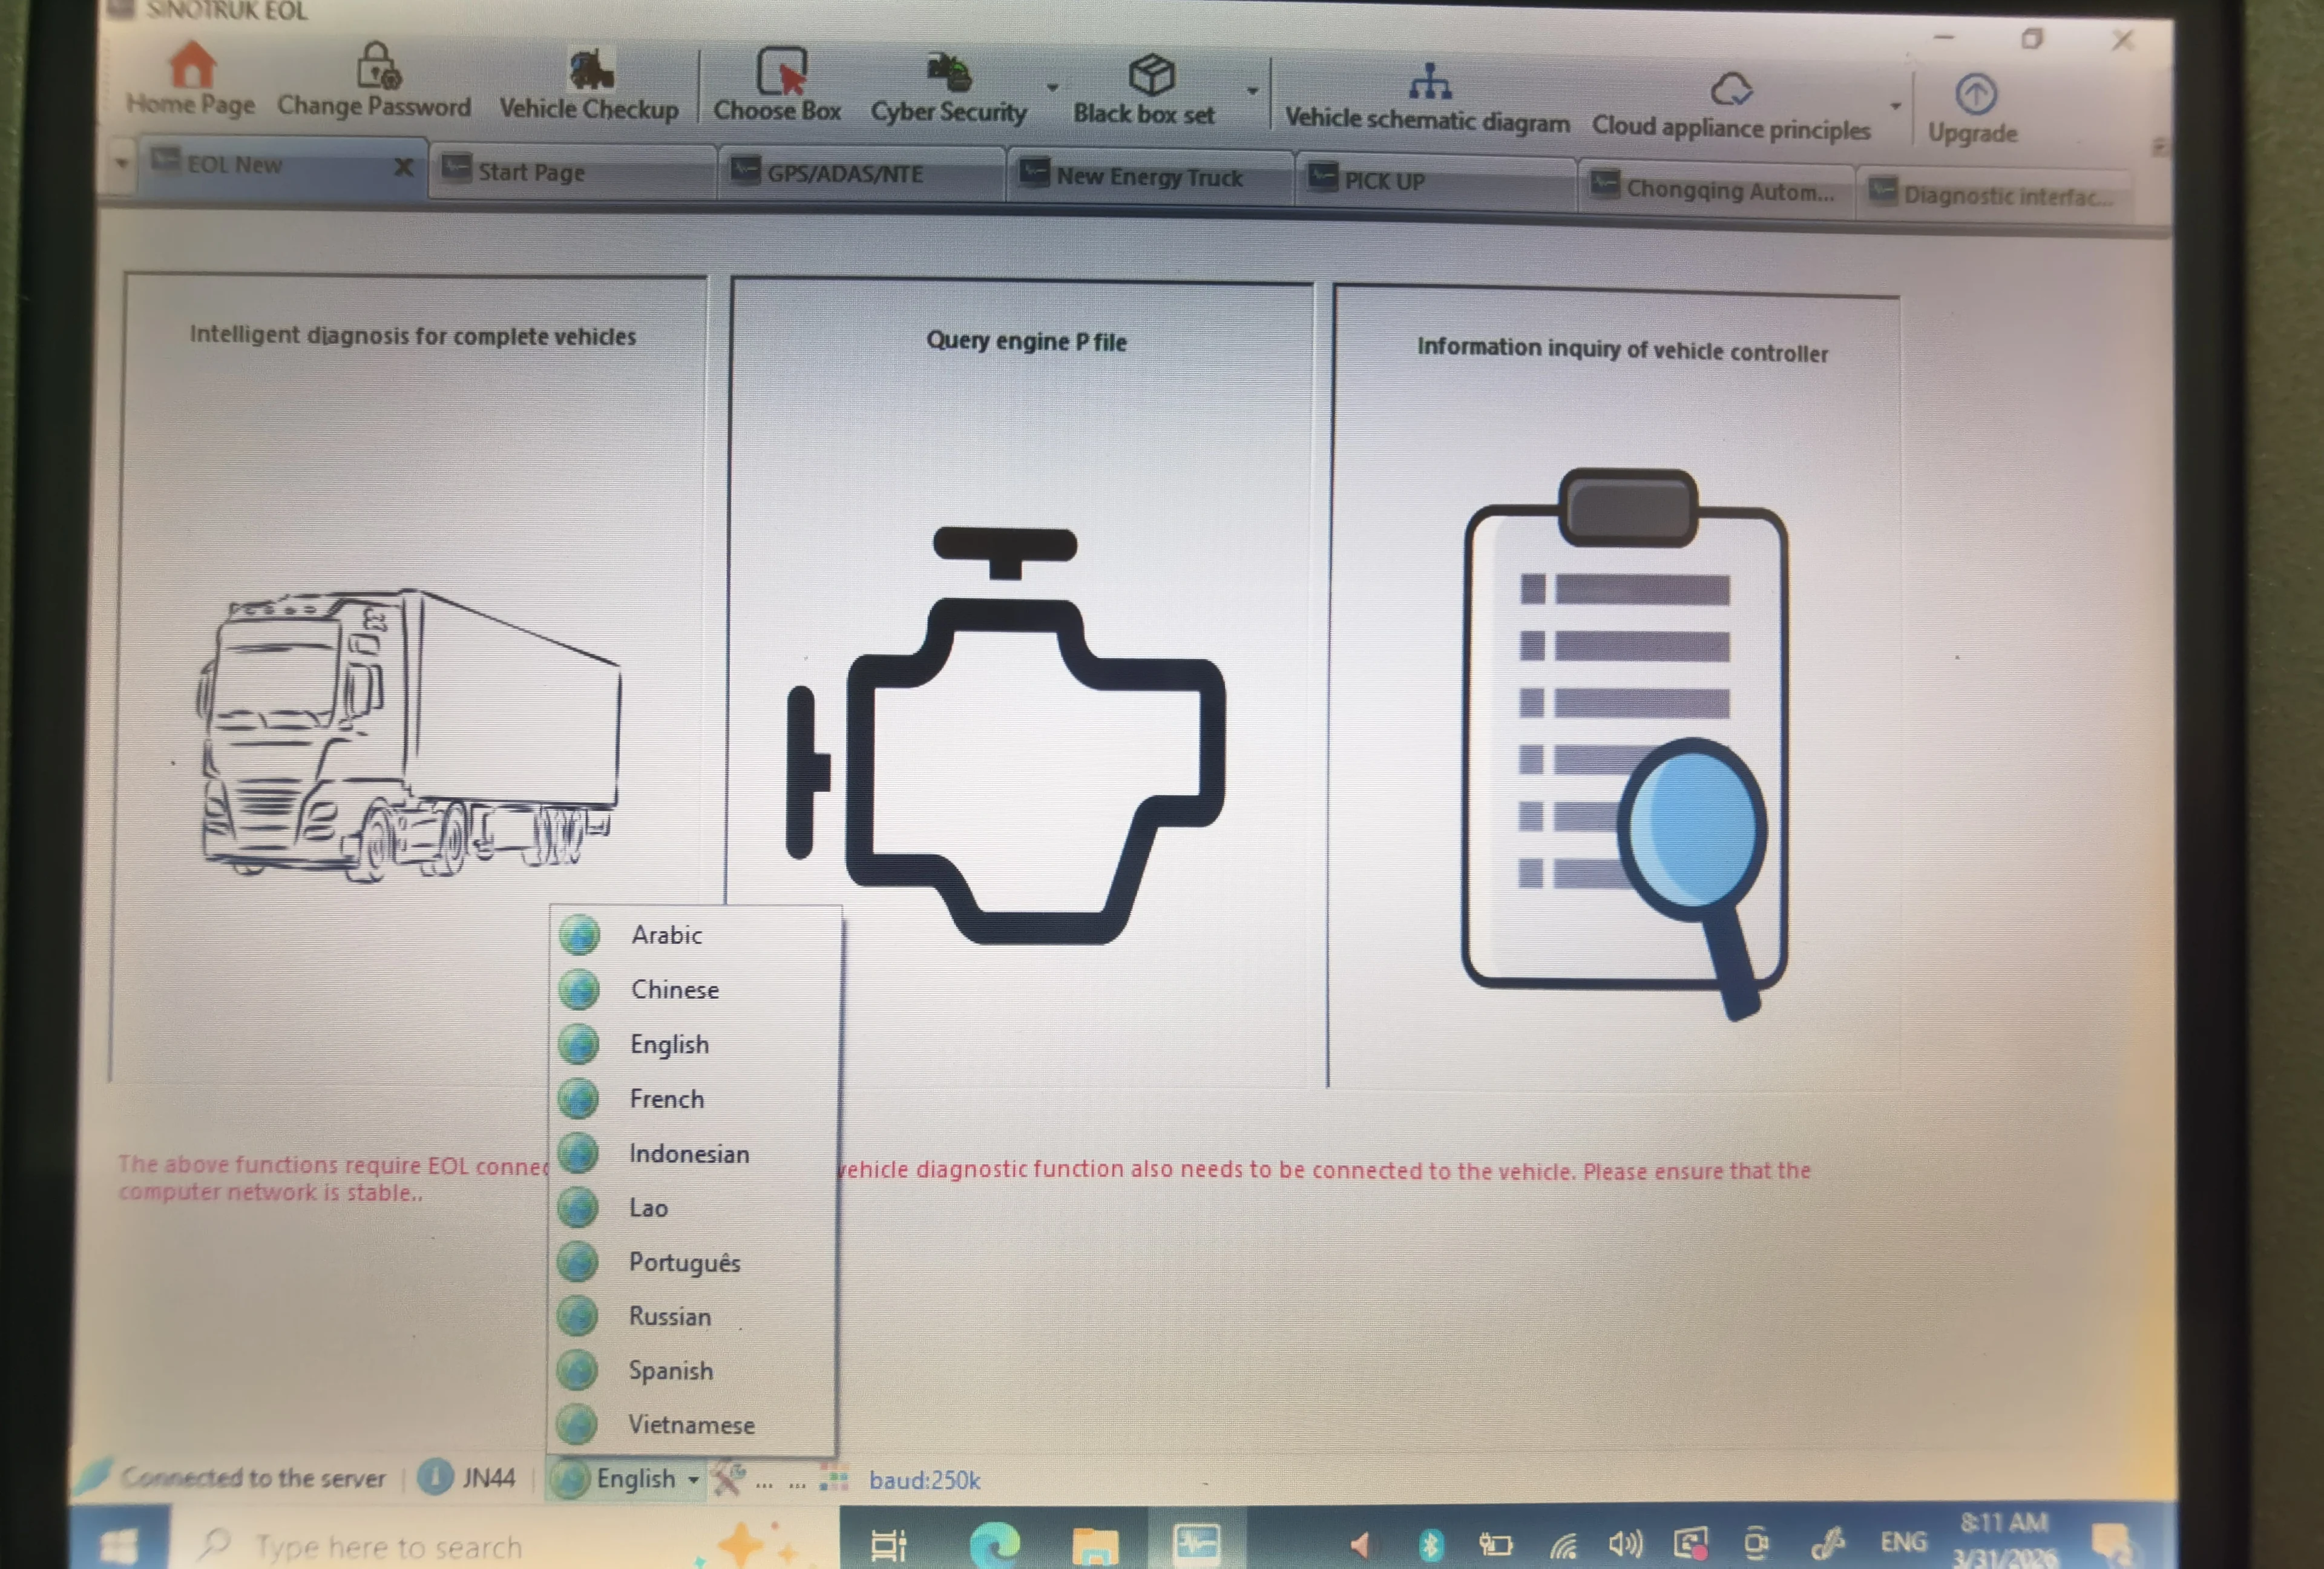Screen dimensions: 2324x1569
Task: Open Change Password lock icon
Action: point(377,66)
